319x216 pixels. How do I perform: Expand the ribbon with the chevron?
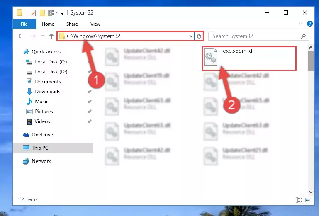[300, 24]
